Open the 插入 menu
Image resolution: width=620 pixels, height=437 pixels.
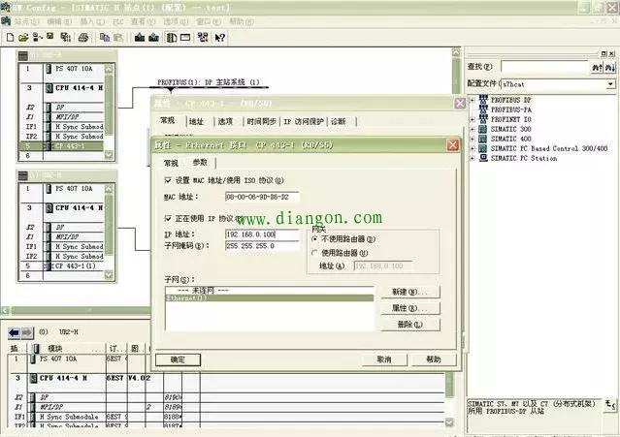[x=92, y=21]
